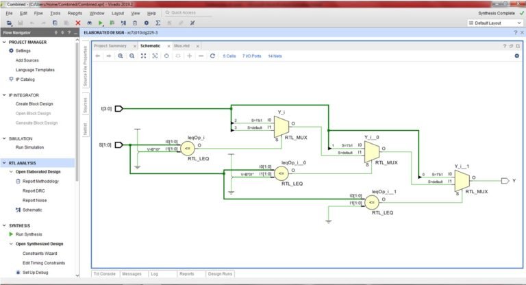
Task: Open schematic settings gear at right
Action: coord(517,56)
